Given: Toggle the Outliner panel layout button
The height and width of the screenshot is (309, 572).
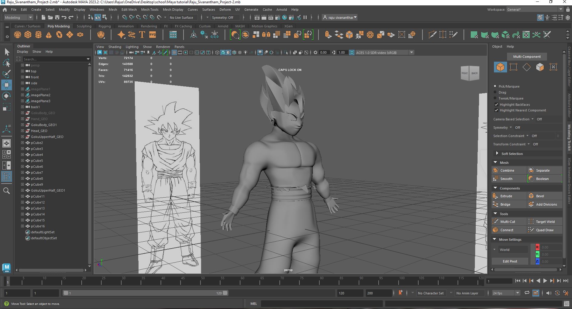Looking at the screenshot, I should coord(7,177).
